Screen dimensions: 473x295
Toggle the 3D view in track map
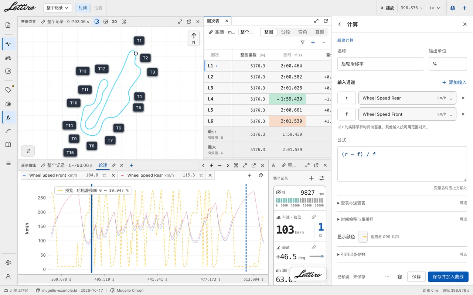point(115,22)
